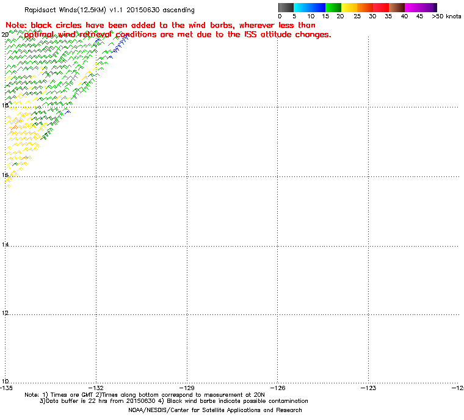Click the '45' legend scale label
Image resolution: width=464 pixels, height=420 pixels.
click(x=419, y=16)
